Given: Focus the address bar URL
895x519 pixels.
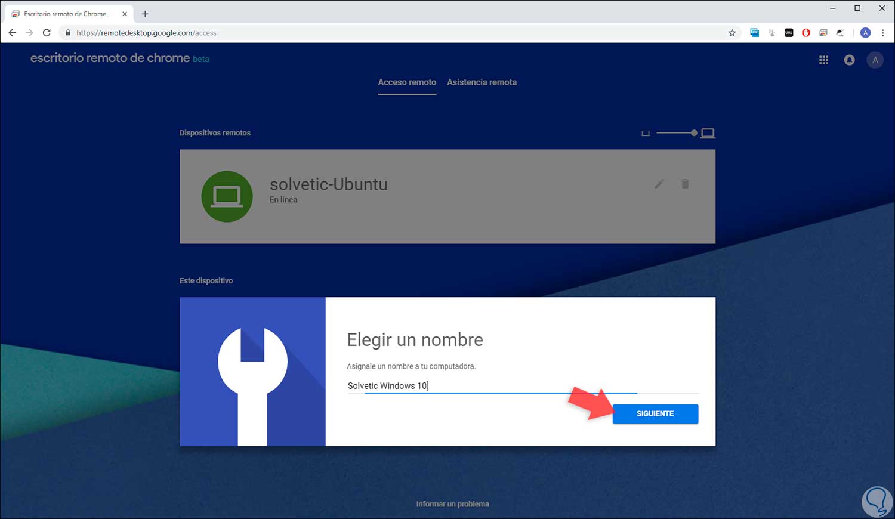Looking at the screenshot, I should (x=146, y=33).
